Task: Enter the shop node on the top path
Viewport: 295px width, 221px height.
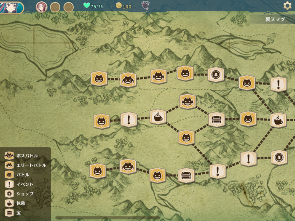Action: 216,75
